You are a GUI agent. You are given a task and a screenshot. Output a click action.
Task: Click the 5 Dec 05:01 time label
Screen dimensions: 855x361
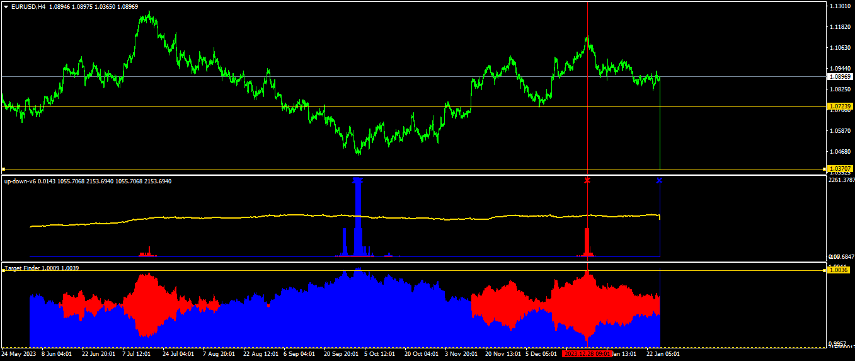(x=541, y=353)
